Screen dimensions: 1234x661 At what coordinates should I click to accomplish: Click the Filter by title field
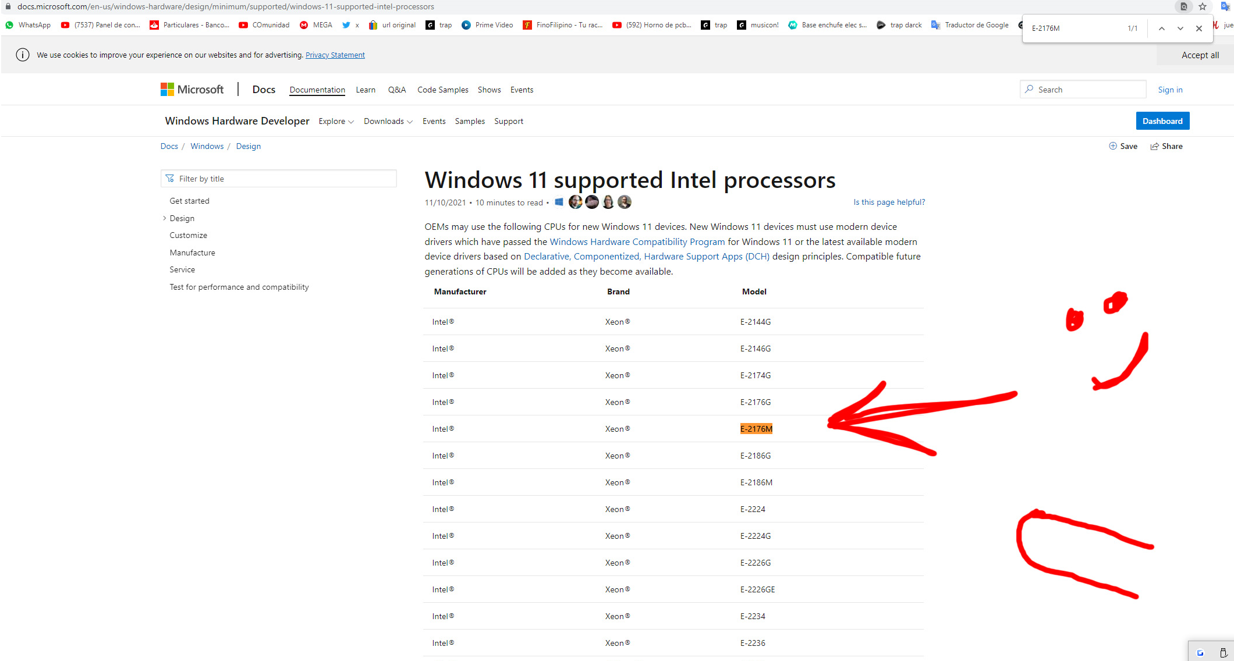tap(278, 179)
